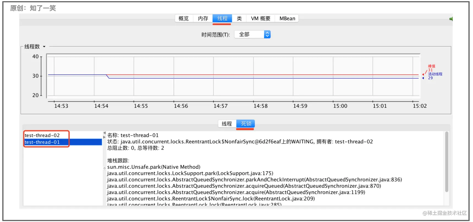Click the 峰值 31 peak legend

[x=431, y=68]
